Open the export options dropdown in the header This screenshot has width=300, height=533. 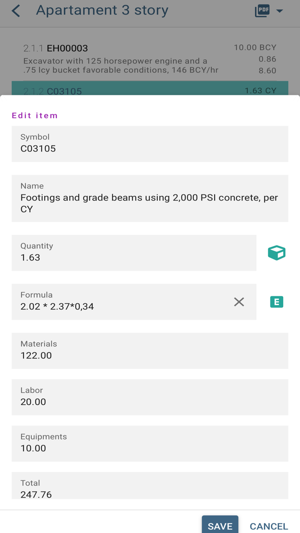tap(280, 11)
